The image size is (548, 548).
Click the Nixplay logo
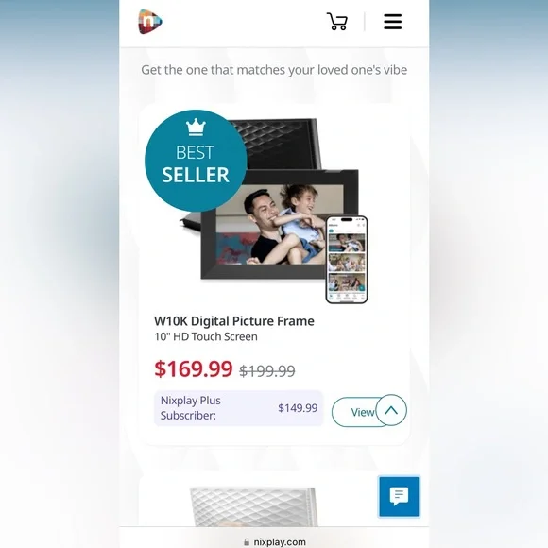click(150, 22)
